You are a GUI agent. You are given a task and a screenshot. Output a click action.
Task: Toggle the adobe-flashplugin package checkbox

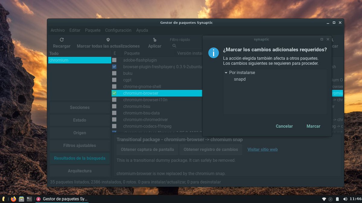point(114,60)
